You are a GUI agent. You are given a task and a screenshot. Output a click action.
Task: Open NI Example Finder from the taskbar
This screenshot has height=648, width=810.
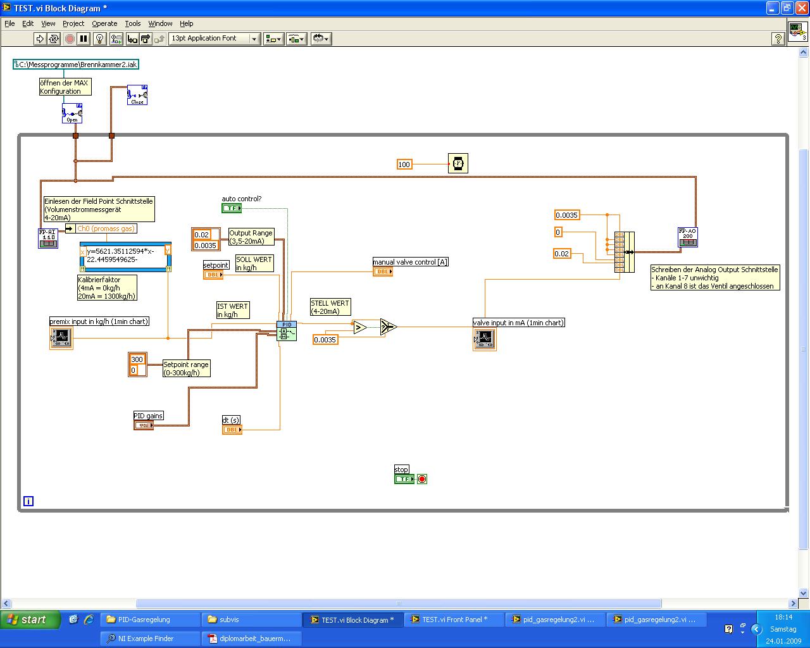150,639
